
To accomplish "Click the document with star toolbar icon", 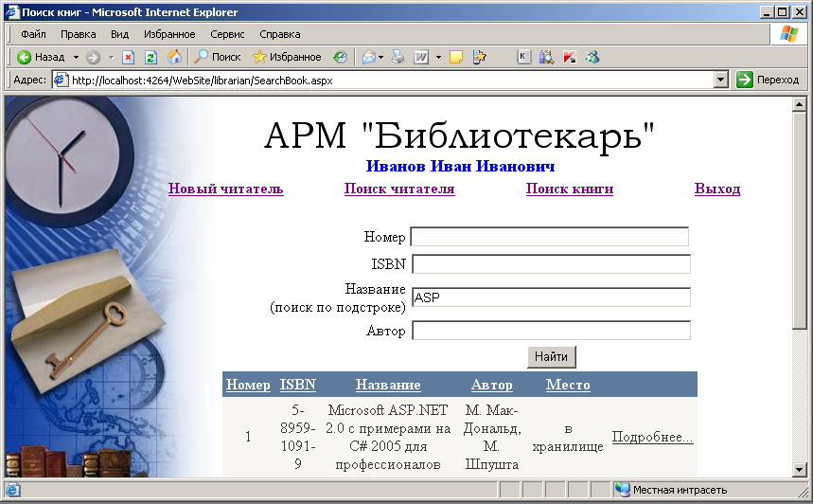I will [x=480, y=57].
